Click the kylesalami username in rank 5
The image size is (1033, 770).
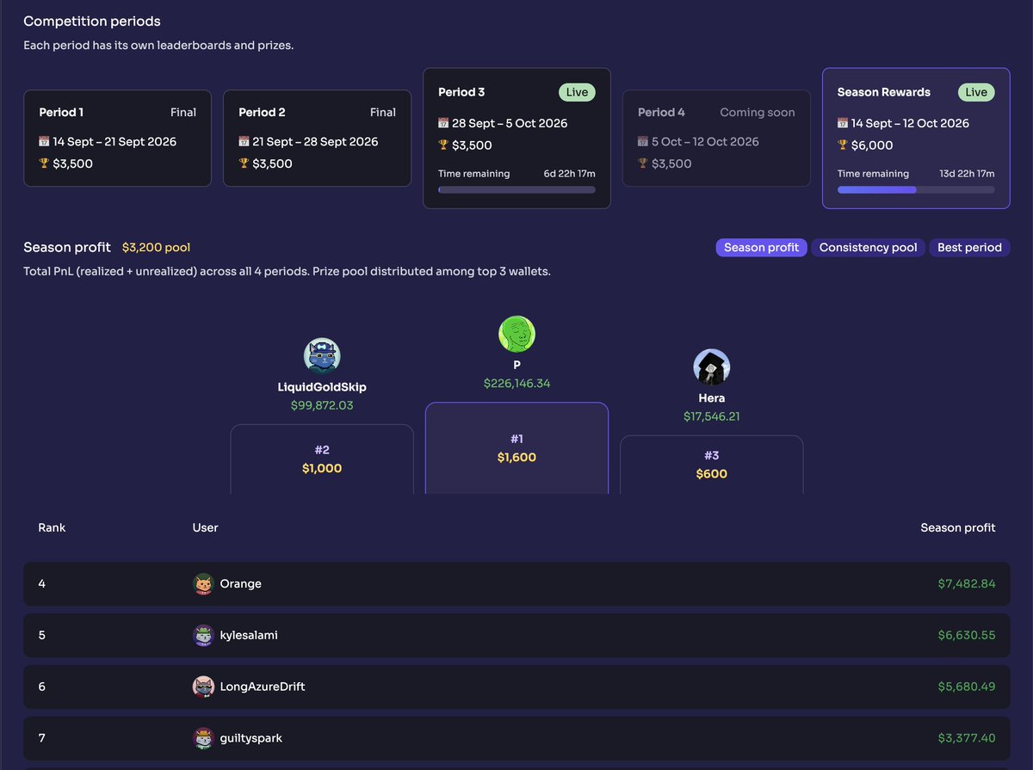tap(249, 635)
